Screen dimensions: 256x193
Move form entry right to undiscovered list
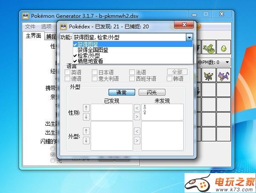click(x=137, y=140)
